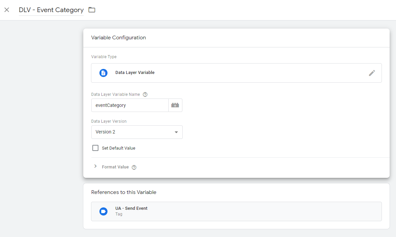Click the Data Layer Variable type label
This screenshot has height=237, width=396.
pos(135,73)
